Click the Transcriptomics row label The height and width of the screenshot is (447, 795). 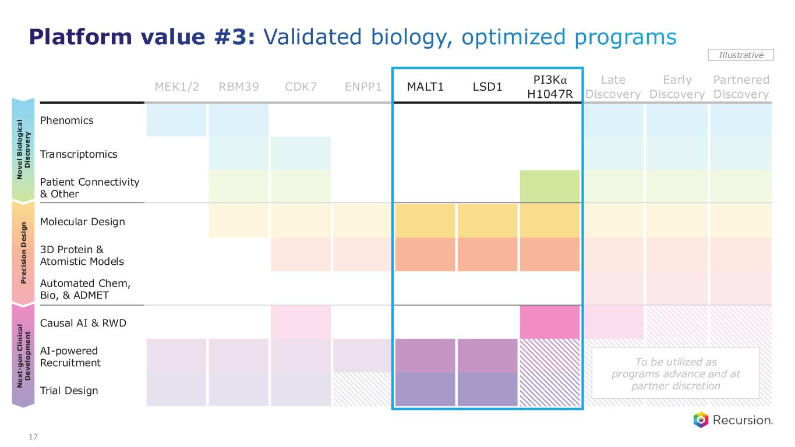tap(79, 154)
